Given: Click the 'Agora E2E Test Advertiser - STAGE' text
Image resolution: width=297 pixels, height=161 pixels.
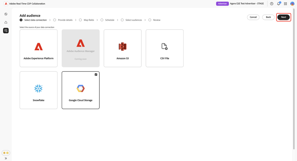Looking at the screenshot, I should pyautogui.click(x=247, y=4).
